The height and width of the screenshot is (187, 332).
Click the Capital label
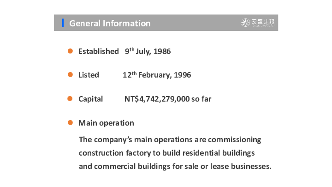(90, 99)
